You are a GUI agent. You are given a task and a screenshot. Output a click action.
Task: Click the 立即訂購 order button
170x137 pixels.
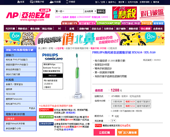point(104,132)
